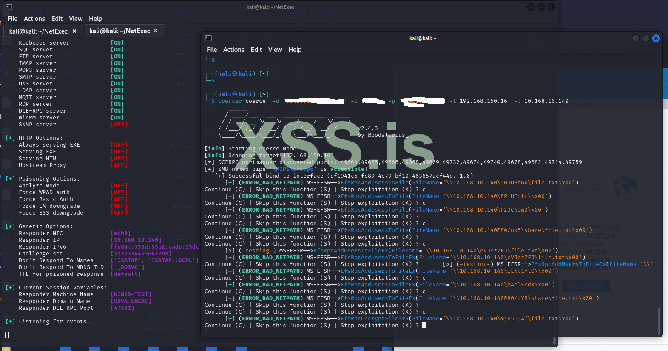668x351 pixels.
Task: Click the terminal icon in the NetExec window title bar
Action: 9,7
